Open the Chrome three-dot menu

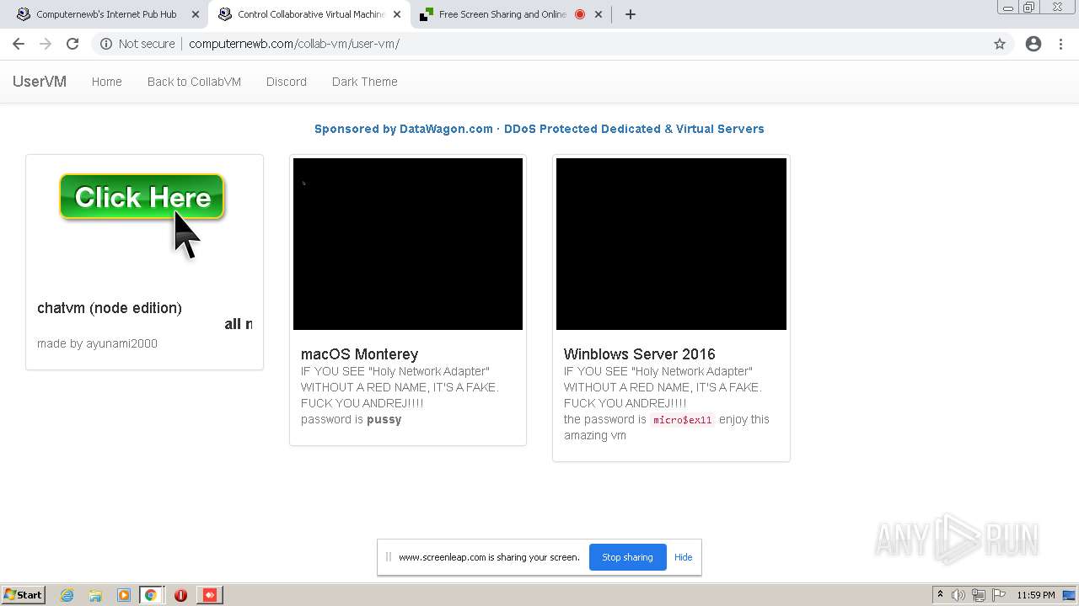pos(1060,44)
